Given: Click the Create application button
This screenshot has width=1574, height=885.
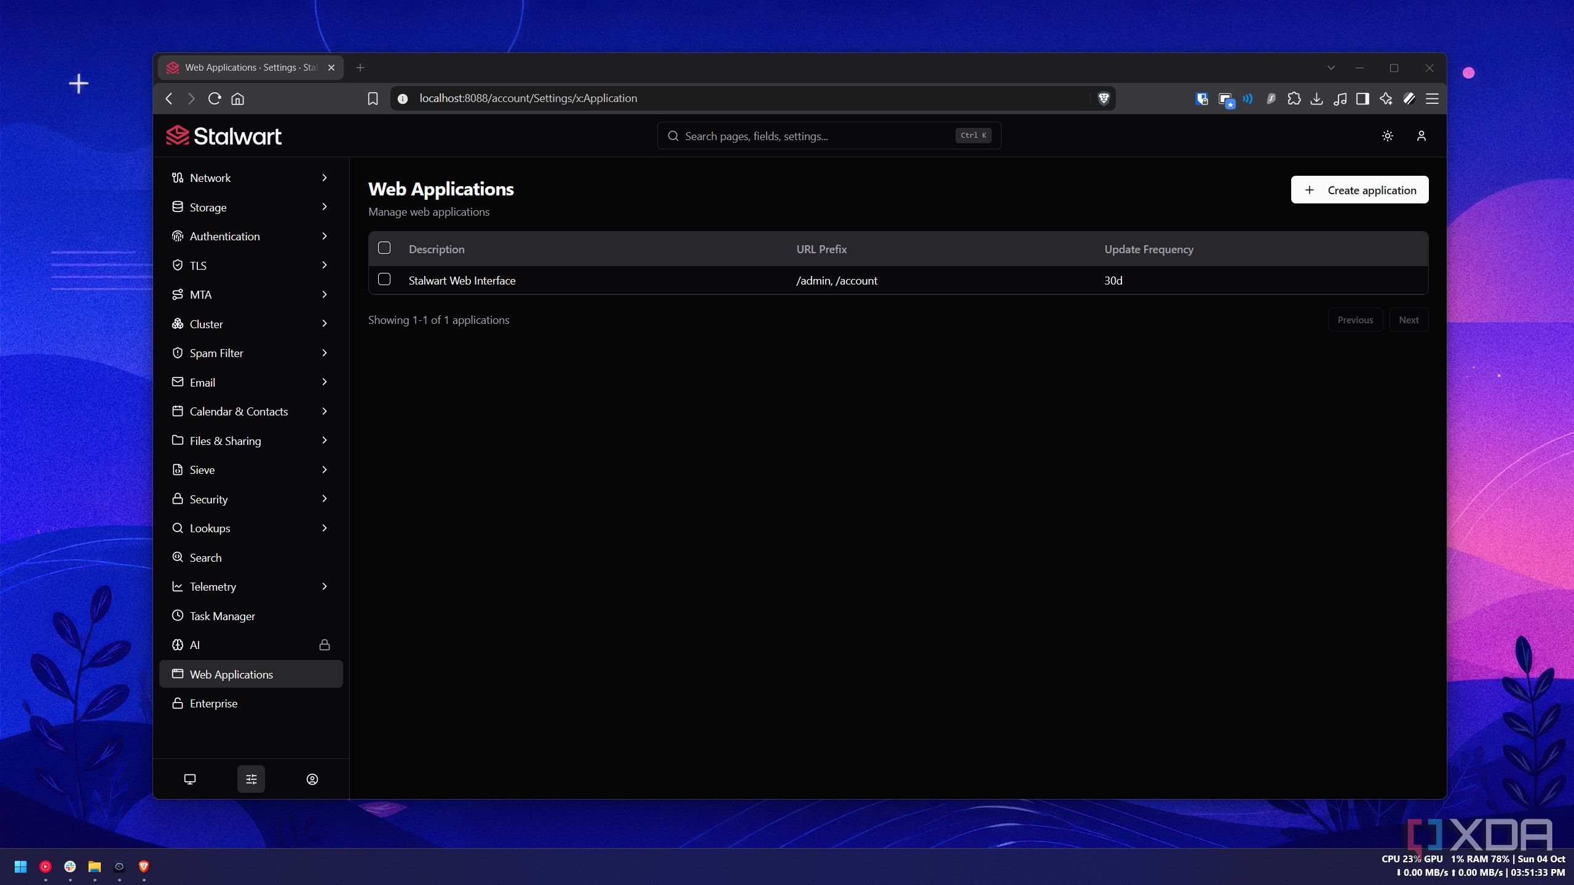Looking at the screenshot, I should 1359,190.
